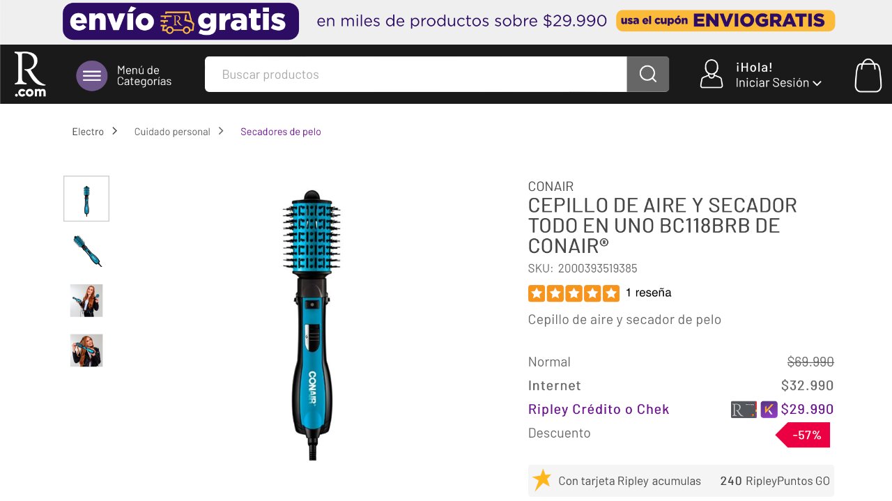The width and height of the screenshot is (892, 501).
Task: Open the shopping bag cart icon
Action: coord(868,75)
